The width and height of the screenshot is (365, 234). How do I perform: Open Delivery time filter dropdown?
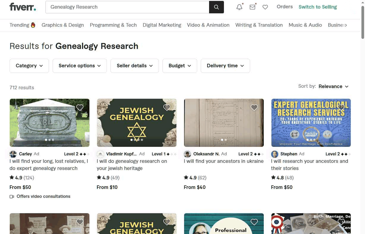pos(225,66)
